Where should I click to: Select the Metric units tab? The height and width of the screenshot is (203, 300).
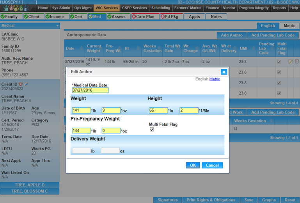[x=289, y=26]
